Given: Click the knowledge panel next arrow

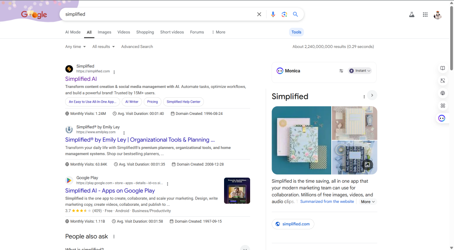Looking at the screenshot, I should tap(372, 96).
